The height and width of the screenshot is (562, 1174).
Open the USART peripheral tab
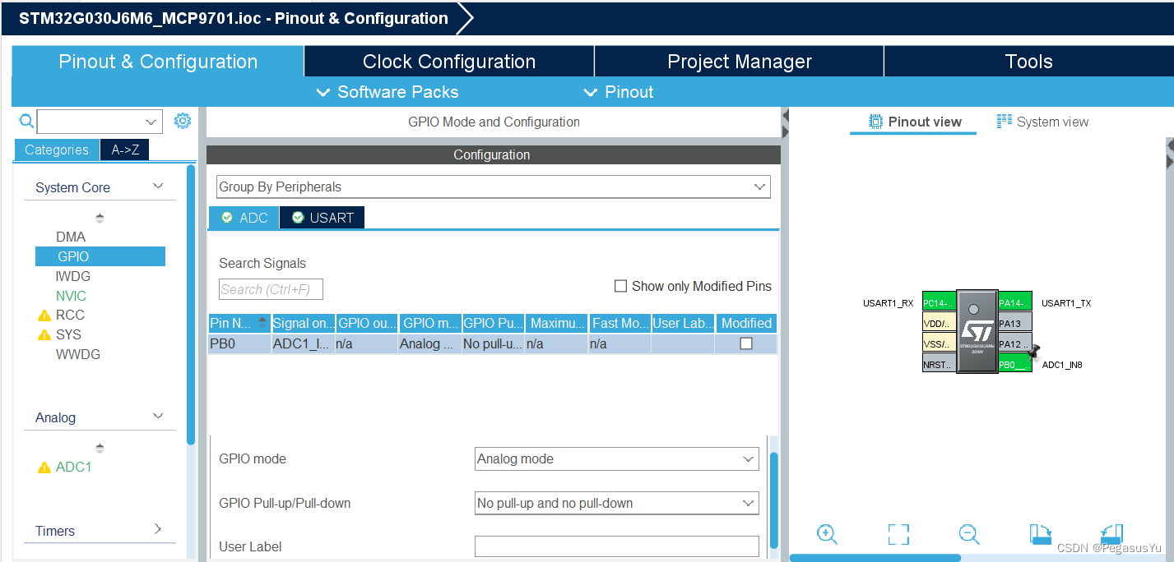[x=323, y=218]
